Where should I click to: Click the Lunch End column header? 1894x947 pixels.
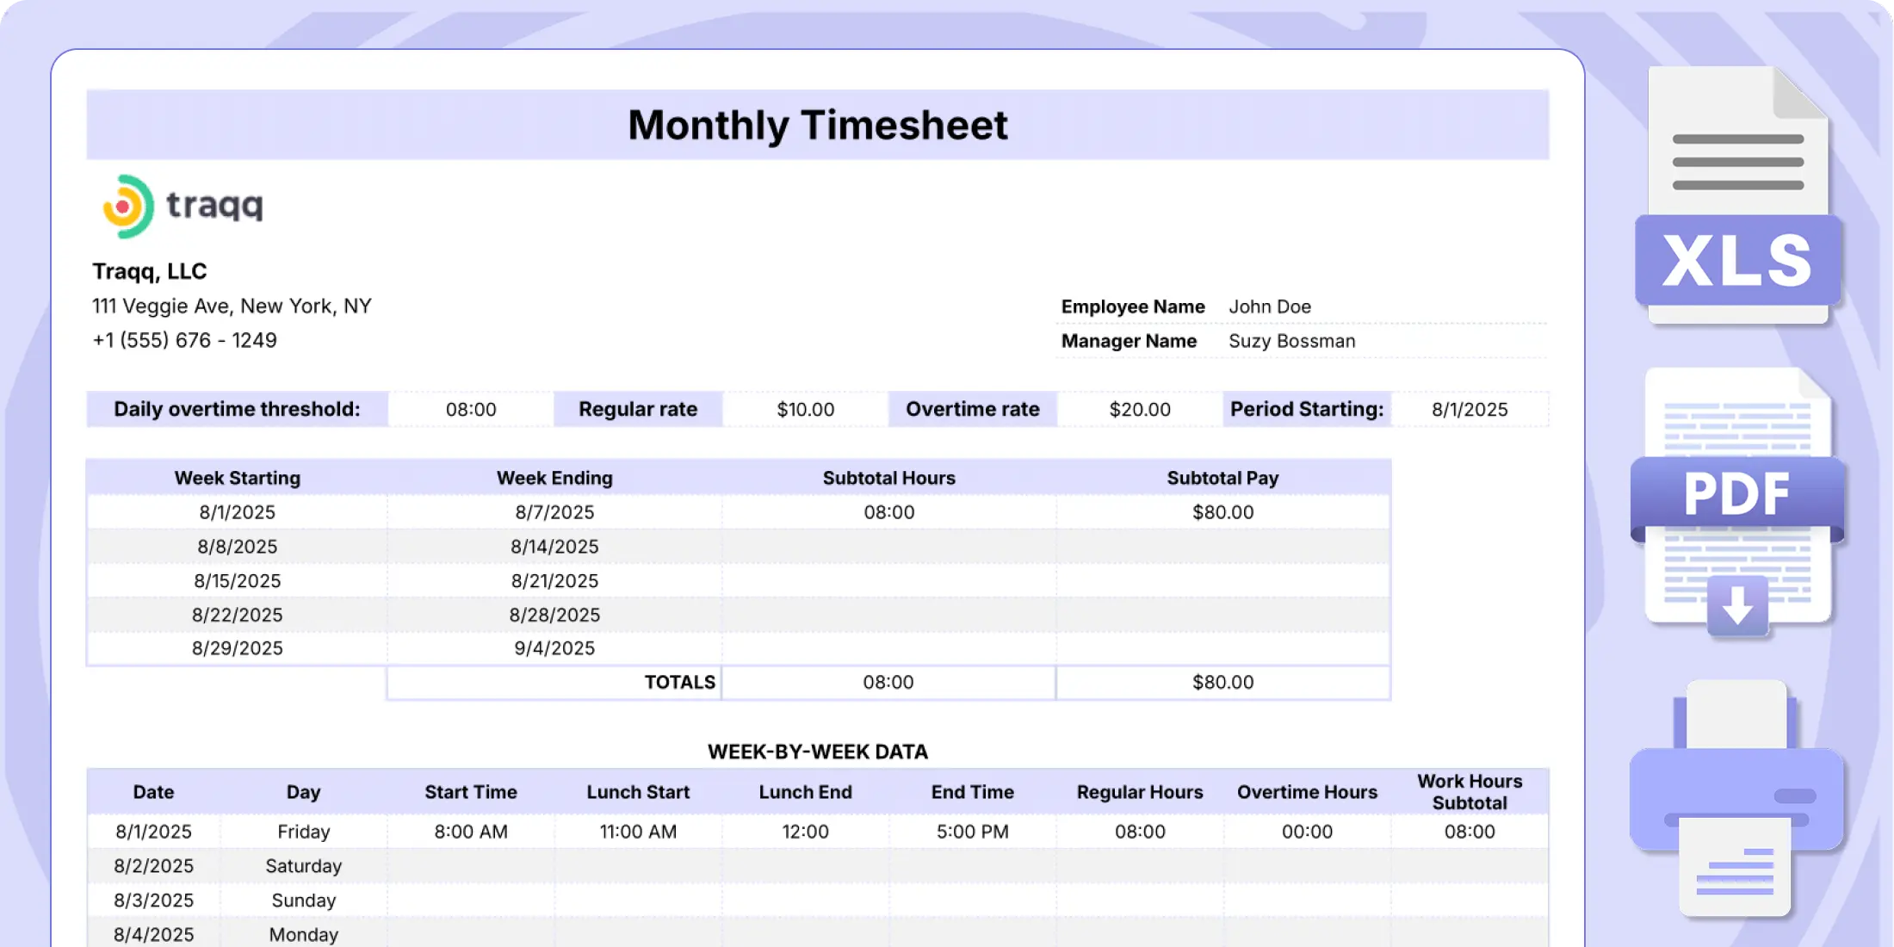pyautogui.click(x=805, y=792)
